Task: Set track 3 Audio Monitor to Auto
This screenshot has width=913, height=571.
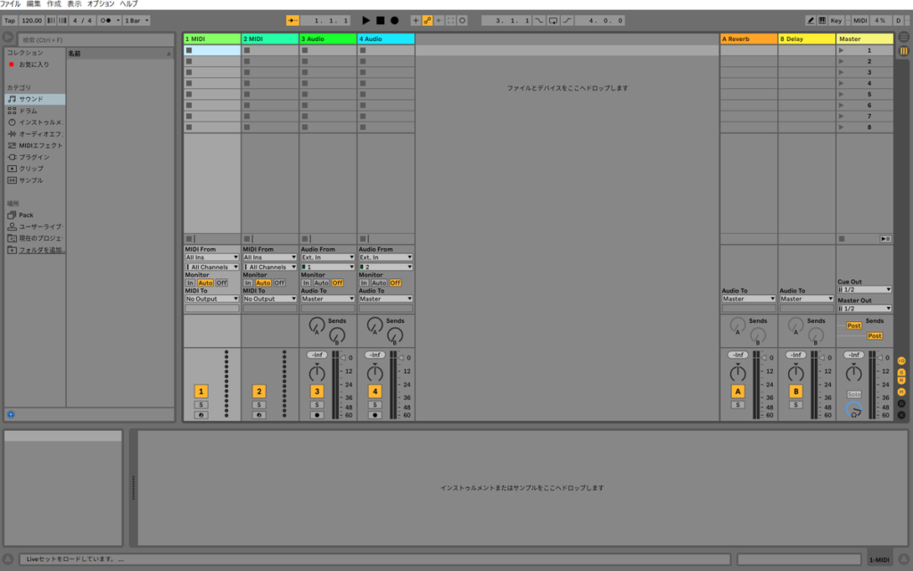Action: 321,283
